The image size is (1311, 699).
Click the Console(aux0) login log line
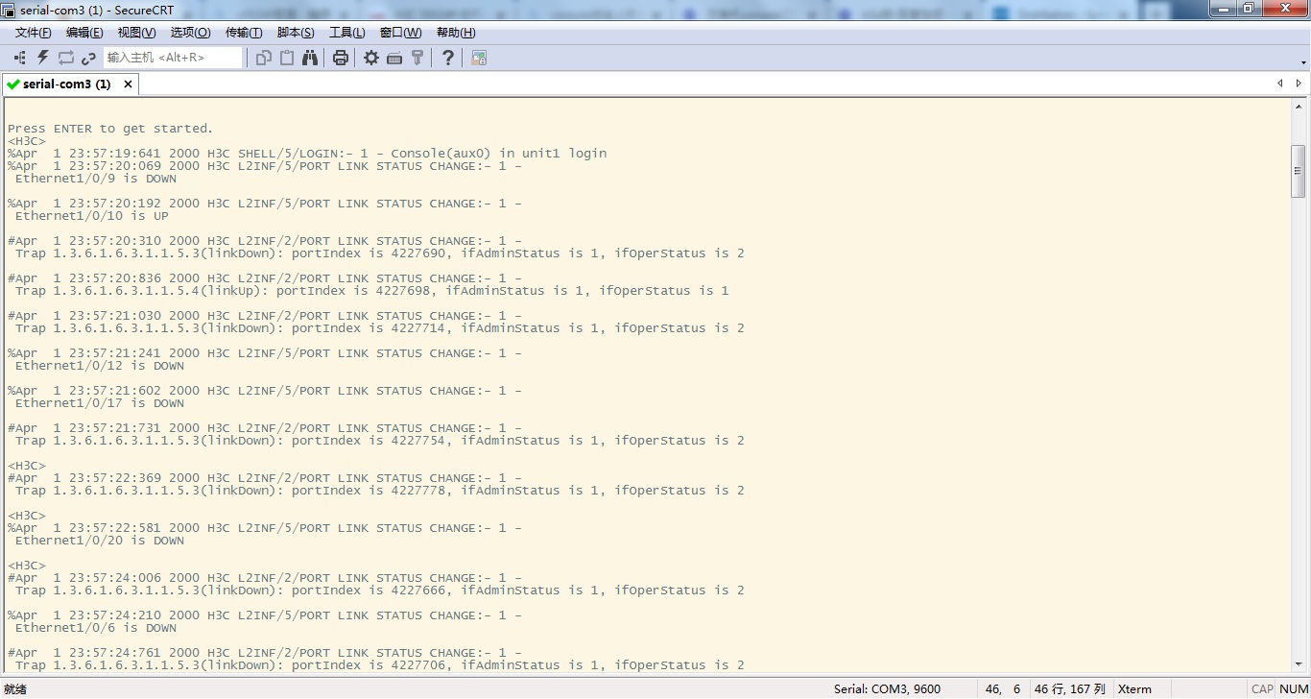tap(307, 154)
